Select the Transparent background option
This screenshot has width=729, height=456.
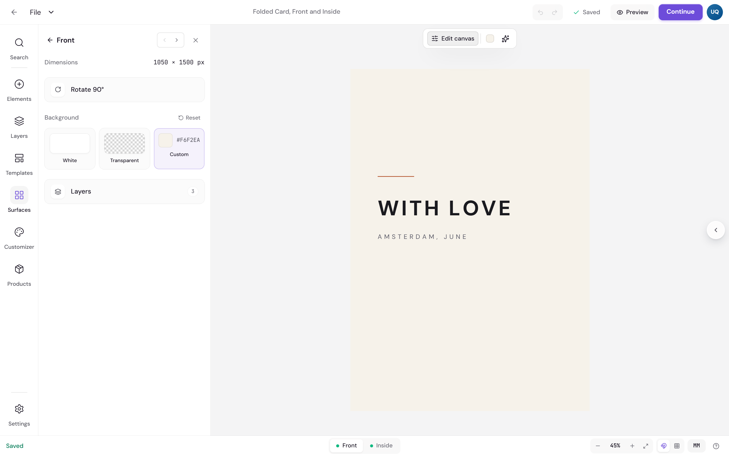coord(125,149)
